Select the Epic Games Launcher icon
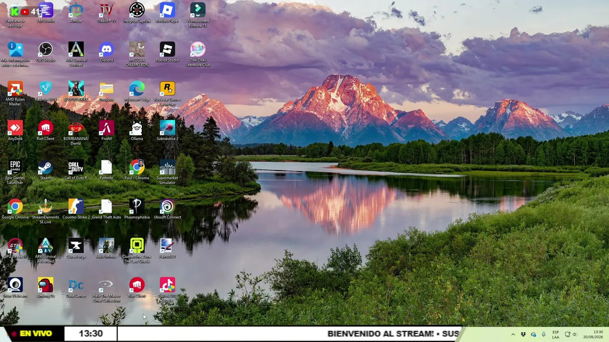Screen dimensions: 609x342 click(x=15, y=172)
